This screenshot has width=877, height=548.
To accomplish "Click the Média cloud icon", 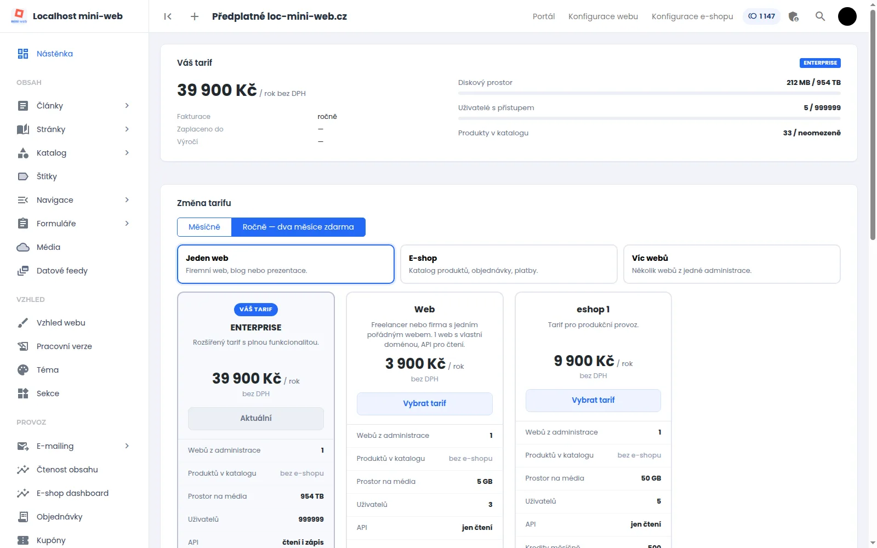I will click(23, 247).
